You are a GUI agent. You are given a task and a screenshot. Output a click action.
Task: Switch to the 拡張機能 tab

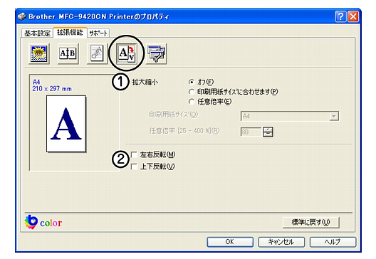coord(70,32)
